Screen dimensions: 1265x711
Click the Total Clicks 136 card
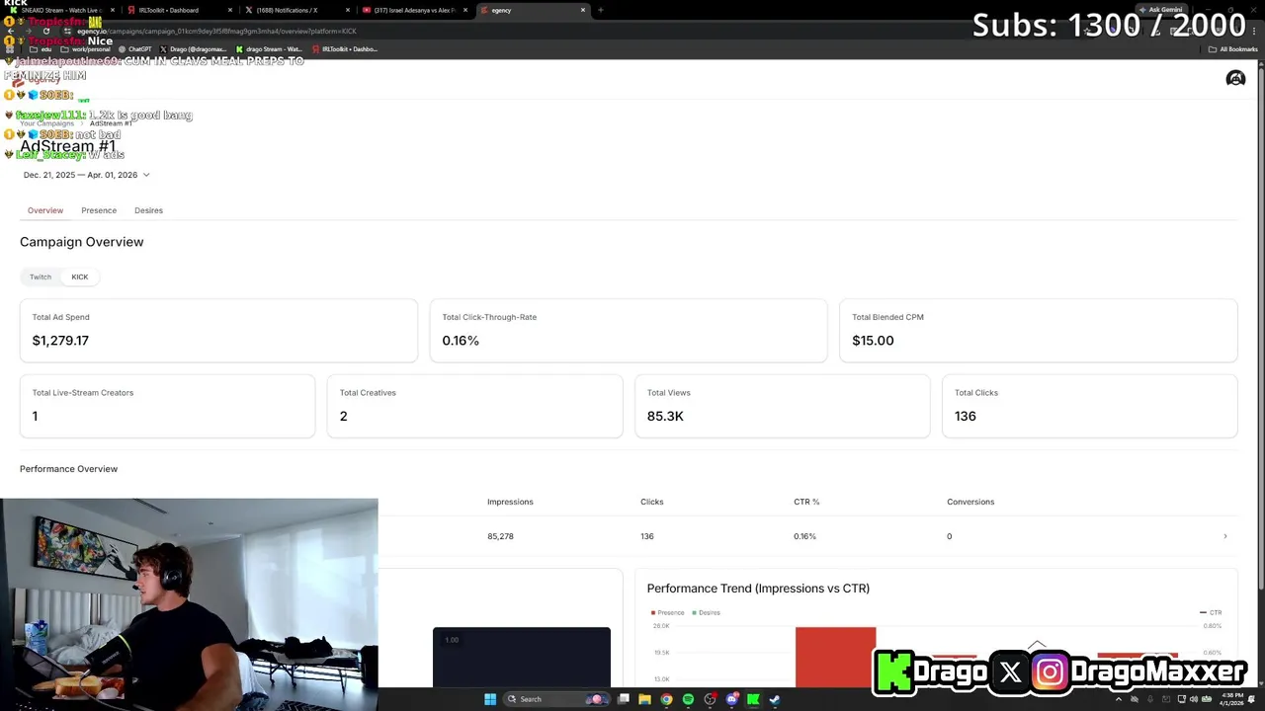pyautogui.click(x=1090, y=406)
